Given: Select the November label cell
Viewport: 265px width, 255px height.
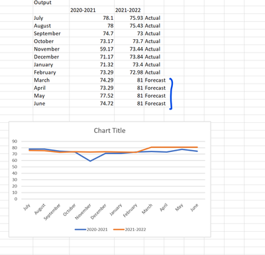Looking at the screenshot, I should [x=51, y=49].
